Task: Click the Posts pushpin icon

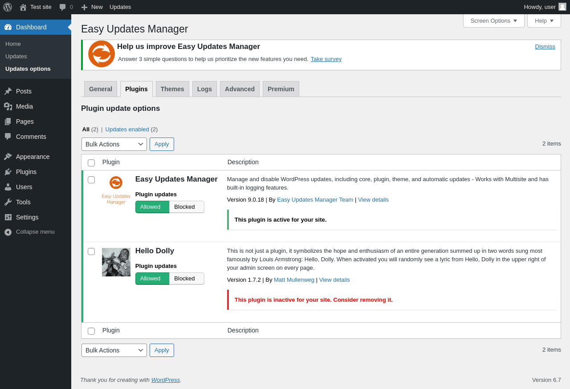Action: (x=8, y=91)
